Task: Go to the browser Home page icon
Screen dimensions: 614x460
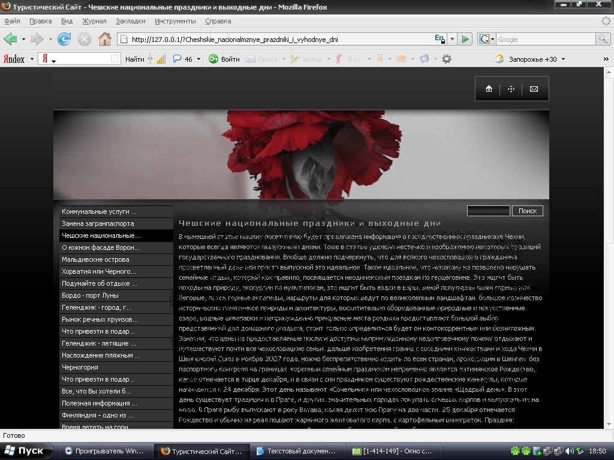Action: click(x=104, y=39)
